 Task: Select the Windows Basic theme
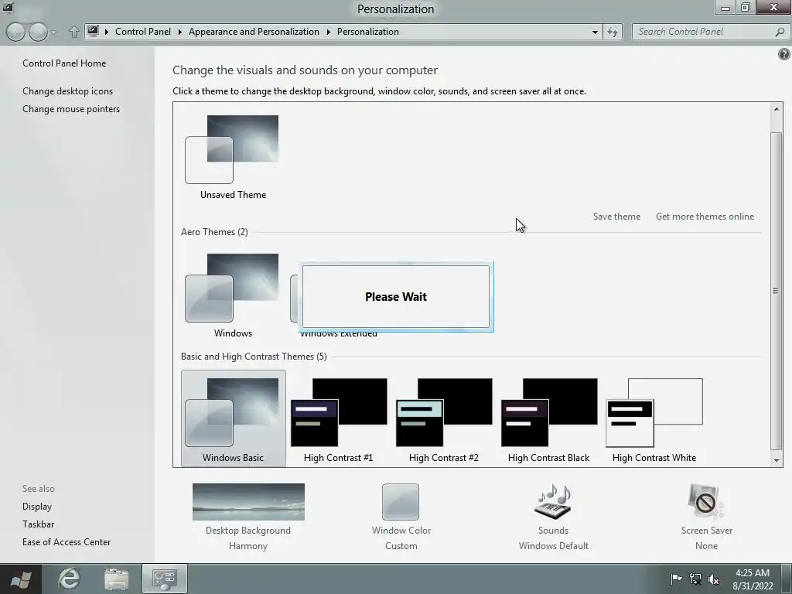coord(233,418)
